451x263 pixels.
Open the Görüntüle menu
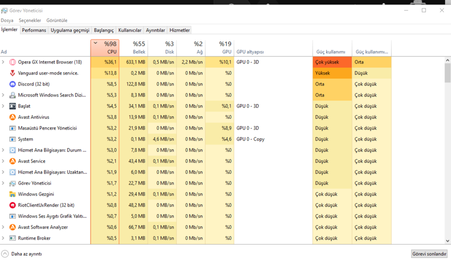57,20
